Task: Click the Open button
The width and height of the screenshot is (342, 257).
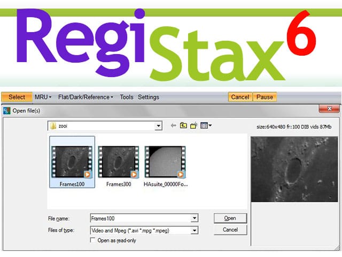Action: pos(230,218)
